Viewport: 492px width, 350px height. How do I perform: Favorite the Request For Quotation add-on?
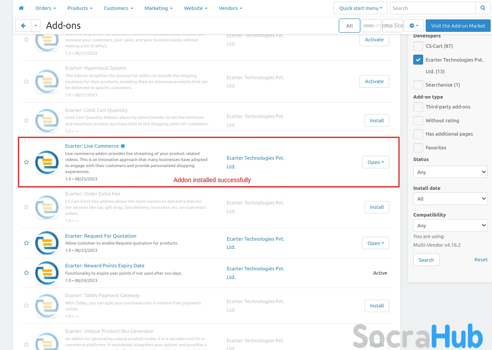click(x=26, y=243)
